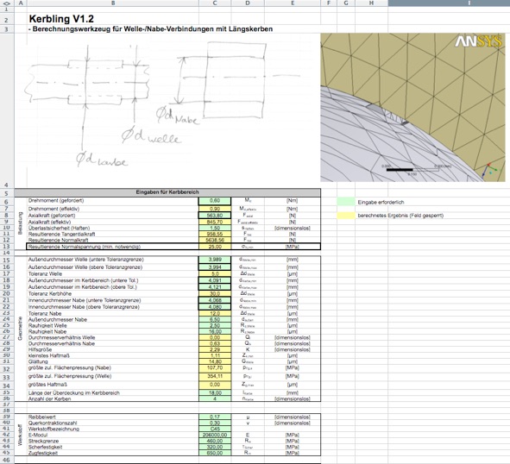Edit Welle untere Toleranzgrenze value 3,989
Viewport: 510px width, 464px height.
coord(215,260)
